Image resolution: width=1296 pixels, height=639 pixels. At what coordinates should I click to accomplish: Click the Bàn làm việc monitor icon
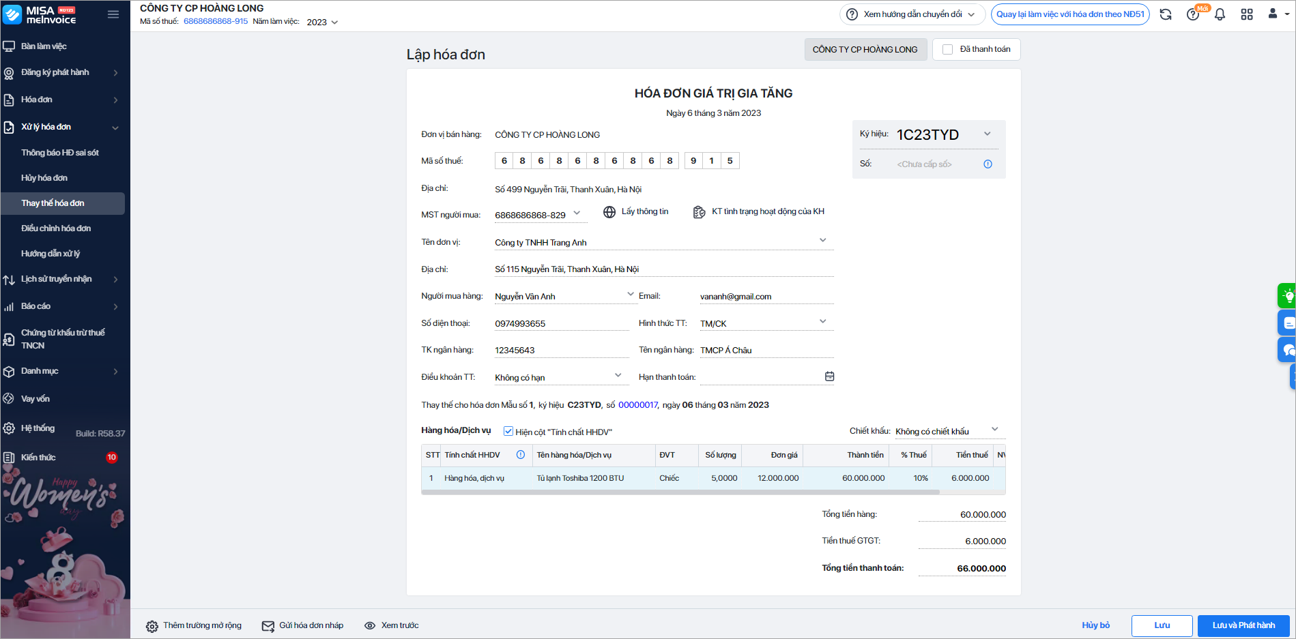(x=9, y=46)
